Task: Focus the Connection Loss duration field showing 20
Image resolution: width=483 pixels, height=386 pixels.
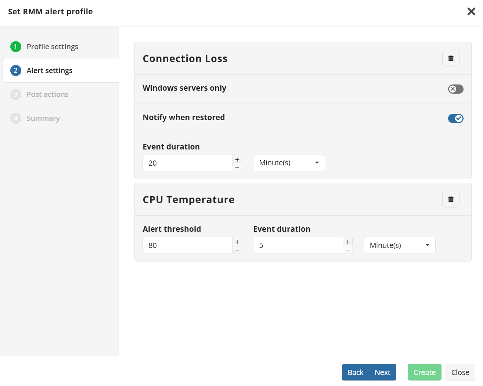Action: coord(187,163)
